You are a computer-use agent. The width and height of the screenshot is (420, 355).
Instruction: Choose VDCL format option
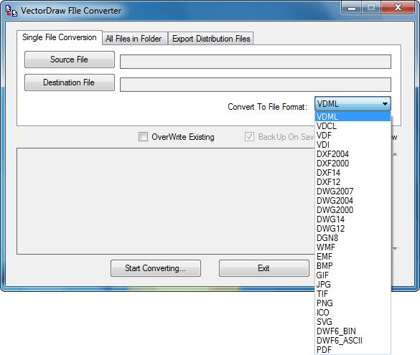click(353, 126)
